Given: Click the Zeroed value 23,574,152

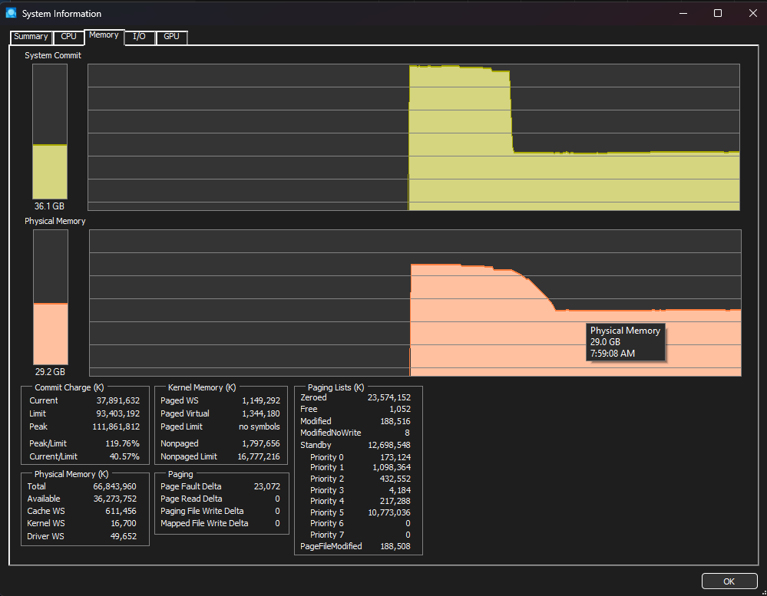Looking at the screenshot, I should [x=389, y=397].
